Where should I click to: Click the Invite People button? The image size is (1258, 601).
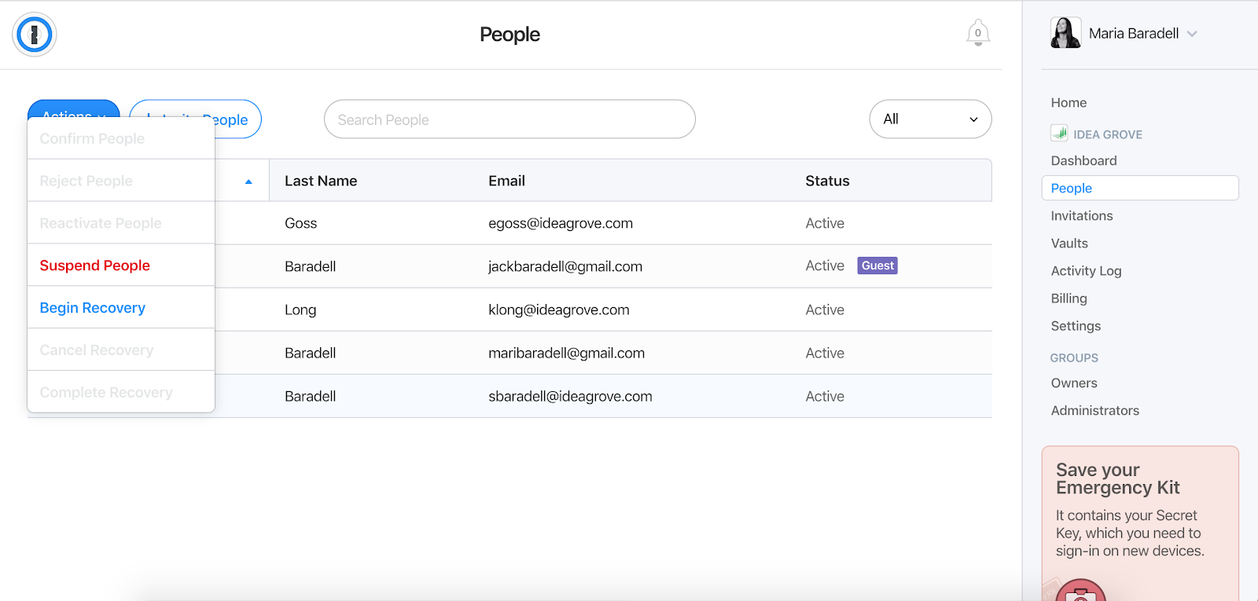[x=236, y=119]
